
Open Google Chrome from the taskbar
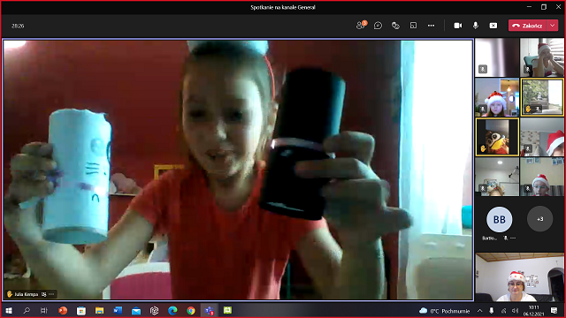(x=191, y=310)
